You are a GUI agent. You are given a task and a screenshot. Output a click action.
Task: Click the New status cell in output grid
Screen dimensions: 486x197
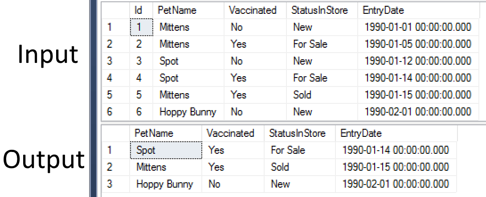[x=280, y=184]
